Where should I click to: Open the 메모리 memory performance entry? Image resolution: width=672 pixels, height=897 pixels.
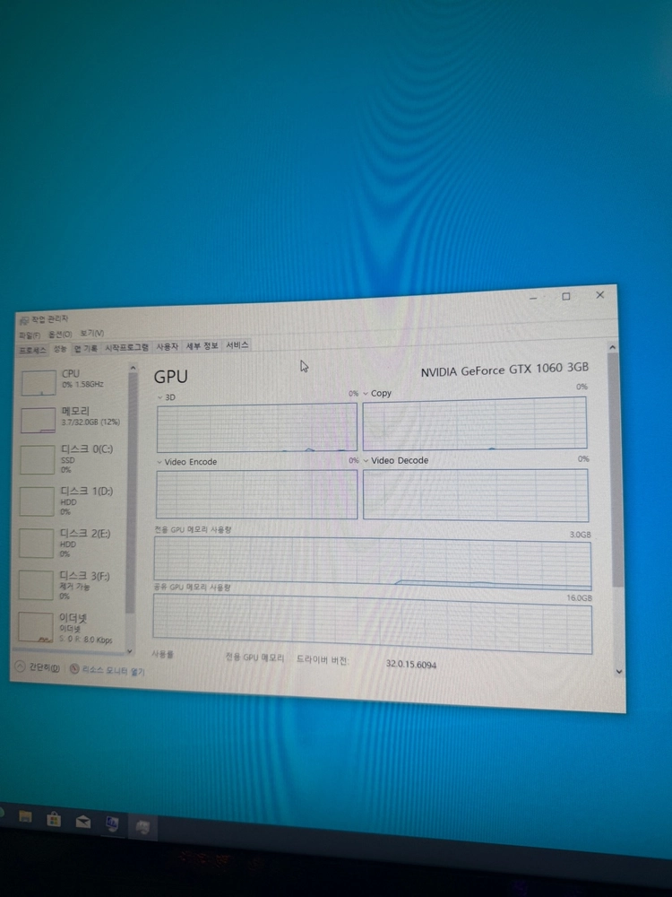tap(72, 418)
